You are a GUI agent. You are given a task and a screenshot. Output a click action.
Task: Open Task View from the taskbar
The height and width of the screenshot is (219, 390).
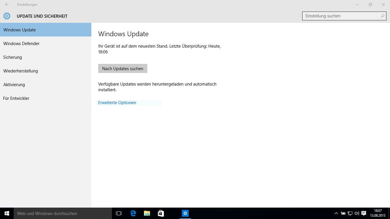point(119,213)
